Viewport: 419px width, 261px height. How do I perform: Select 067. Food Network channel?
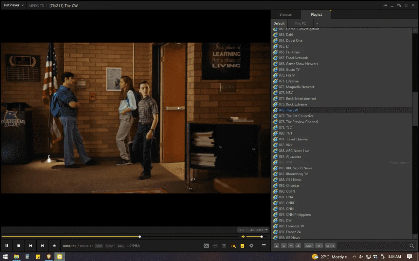[x=341, y=58]
